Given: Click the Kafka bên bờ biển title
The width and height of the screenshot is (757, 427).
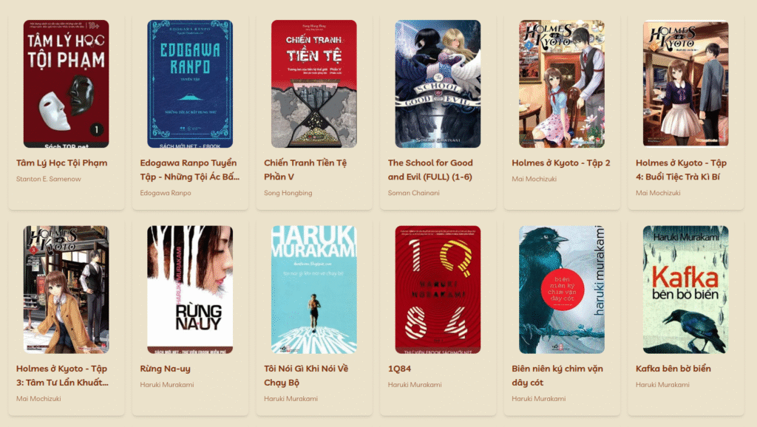Looking at the screenshot, I should [673, 369].
